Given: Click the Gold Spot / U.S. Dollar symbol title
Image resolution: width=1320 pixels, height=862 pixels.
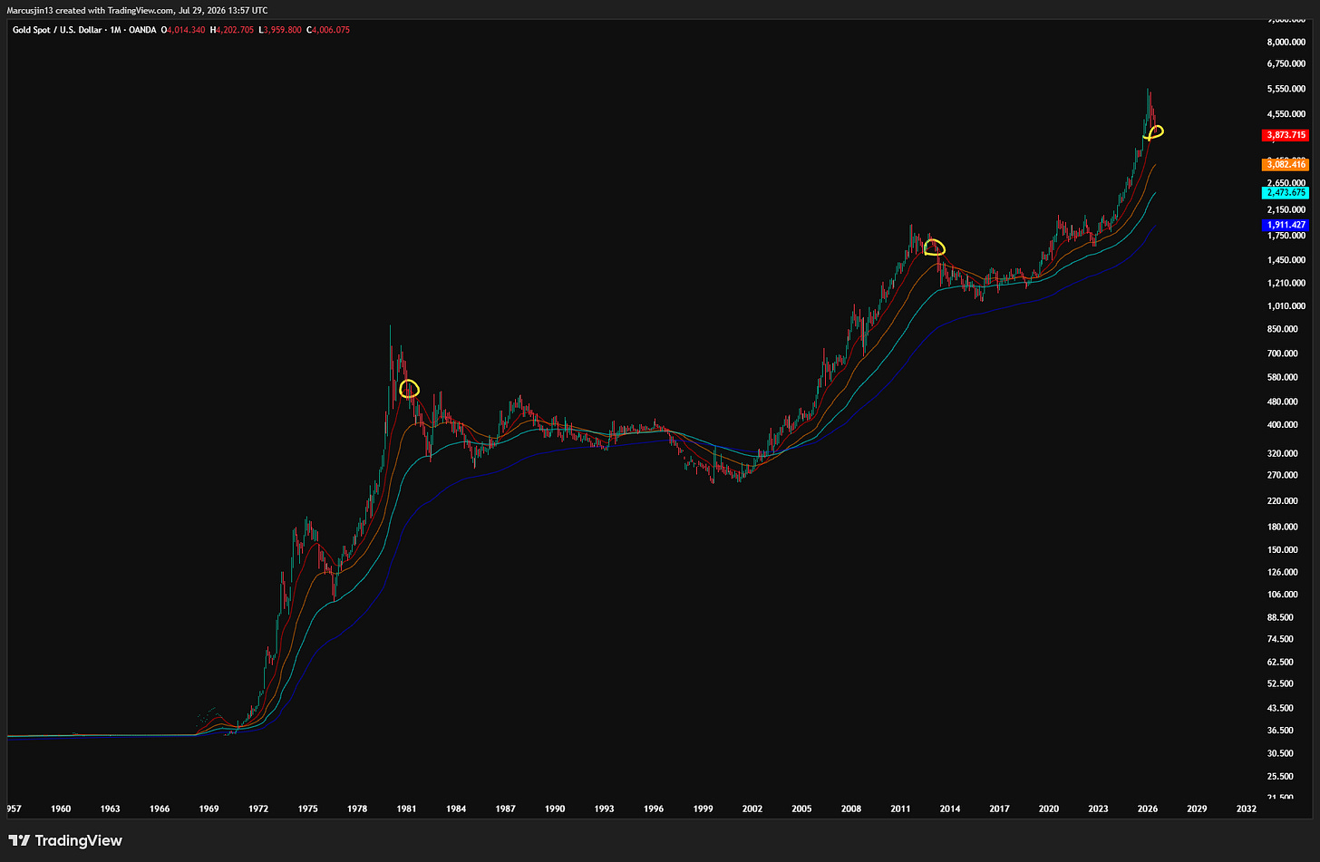Looking at the screenshot, I should [55, 30].
